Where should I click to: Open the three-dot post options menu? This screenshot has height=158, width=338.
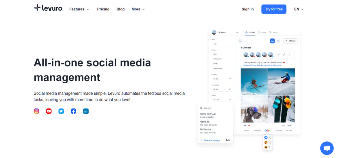point(290,55)
